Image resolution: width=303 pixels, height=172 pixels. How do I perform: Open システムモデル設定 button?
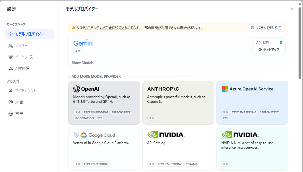[x=266, y=28]
